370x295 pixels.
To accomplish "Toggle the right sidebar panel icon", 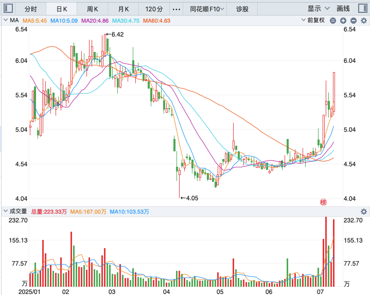I will 362,9.
